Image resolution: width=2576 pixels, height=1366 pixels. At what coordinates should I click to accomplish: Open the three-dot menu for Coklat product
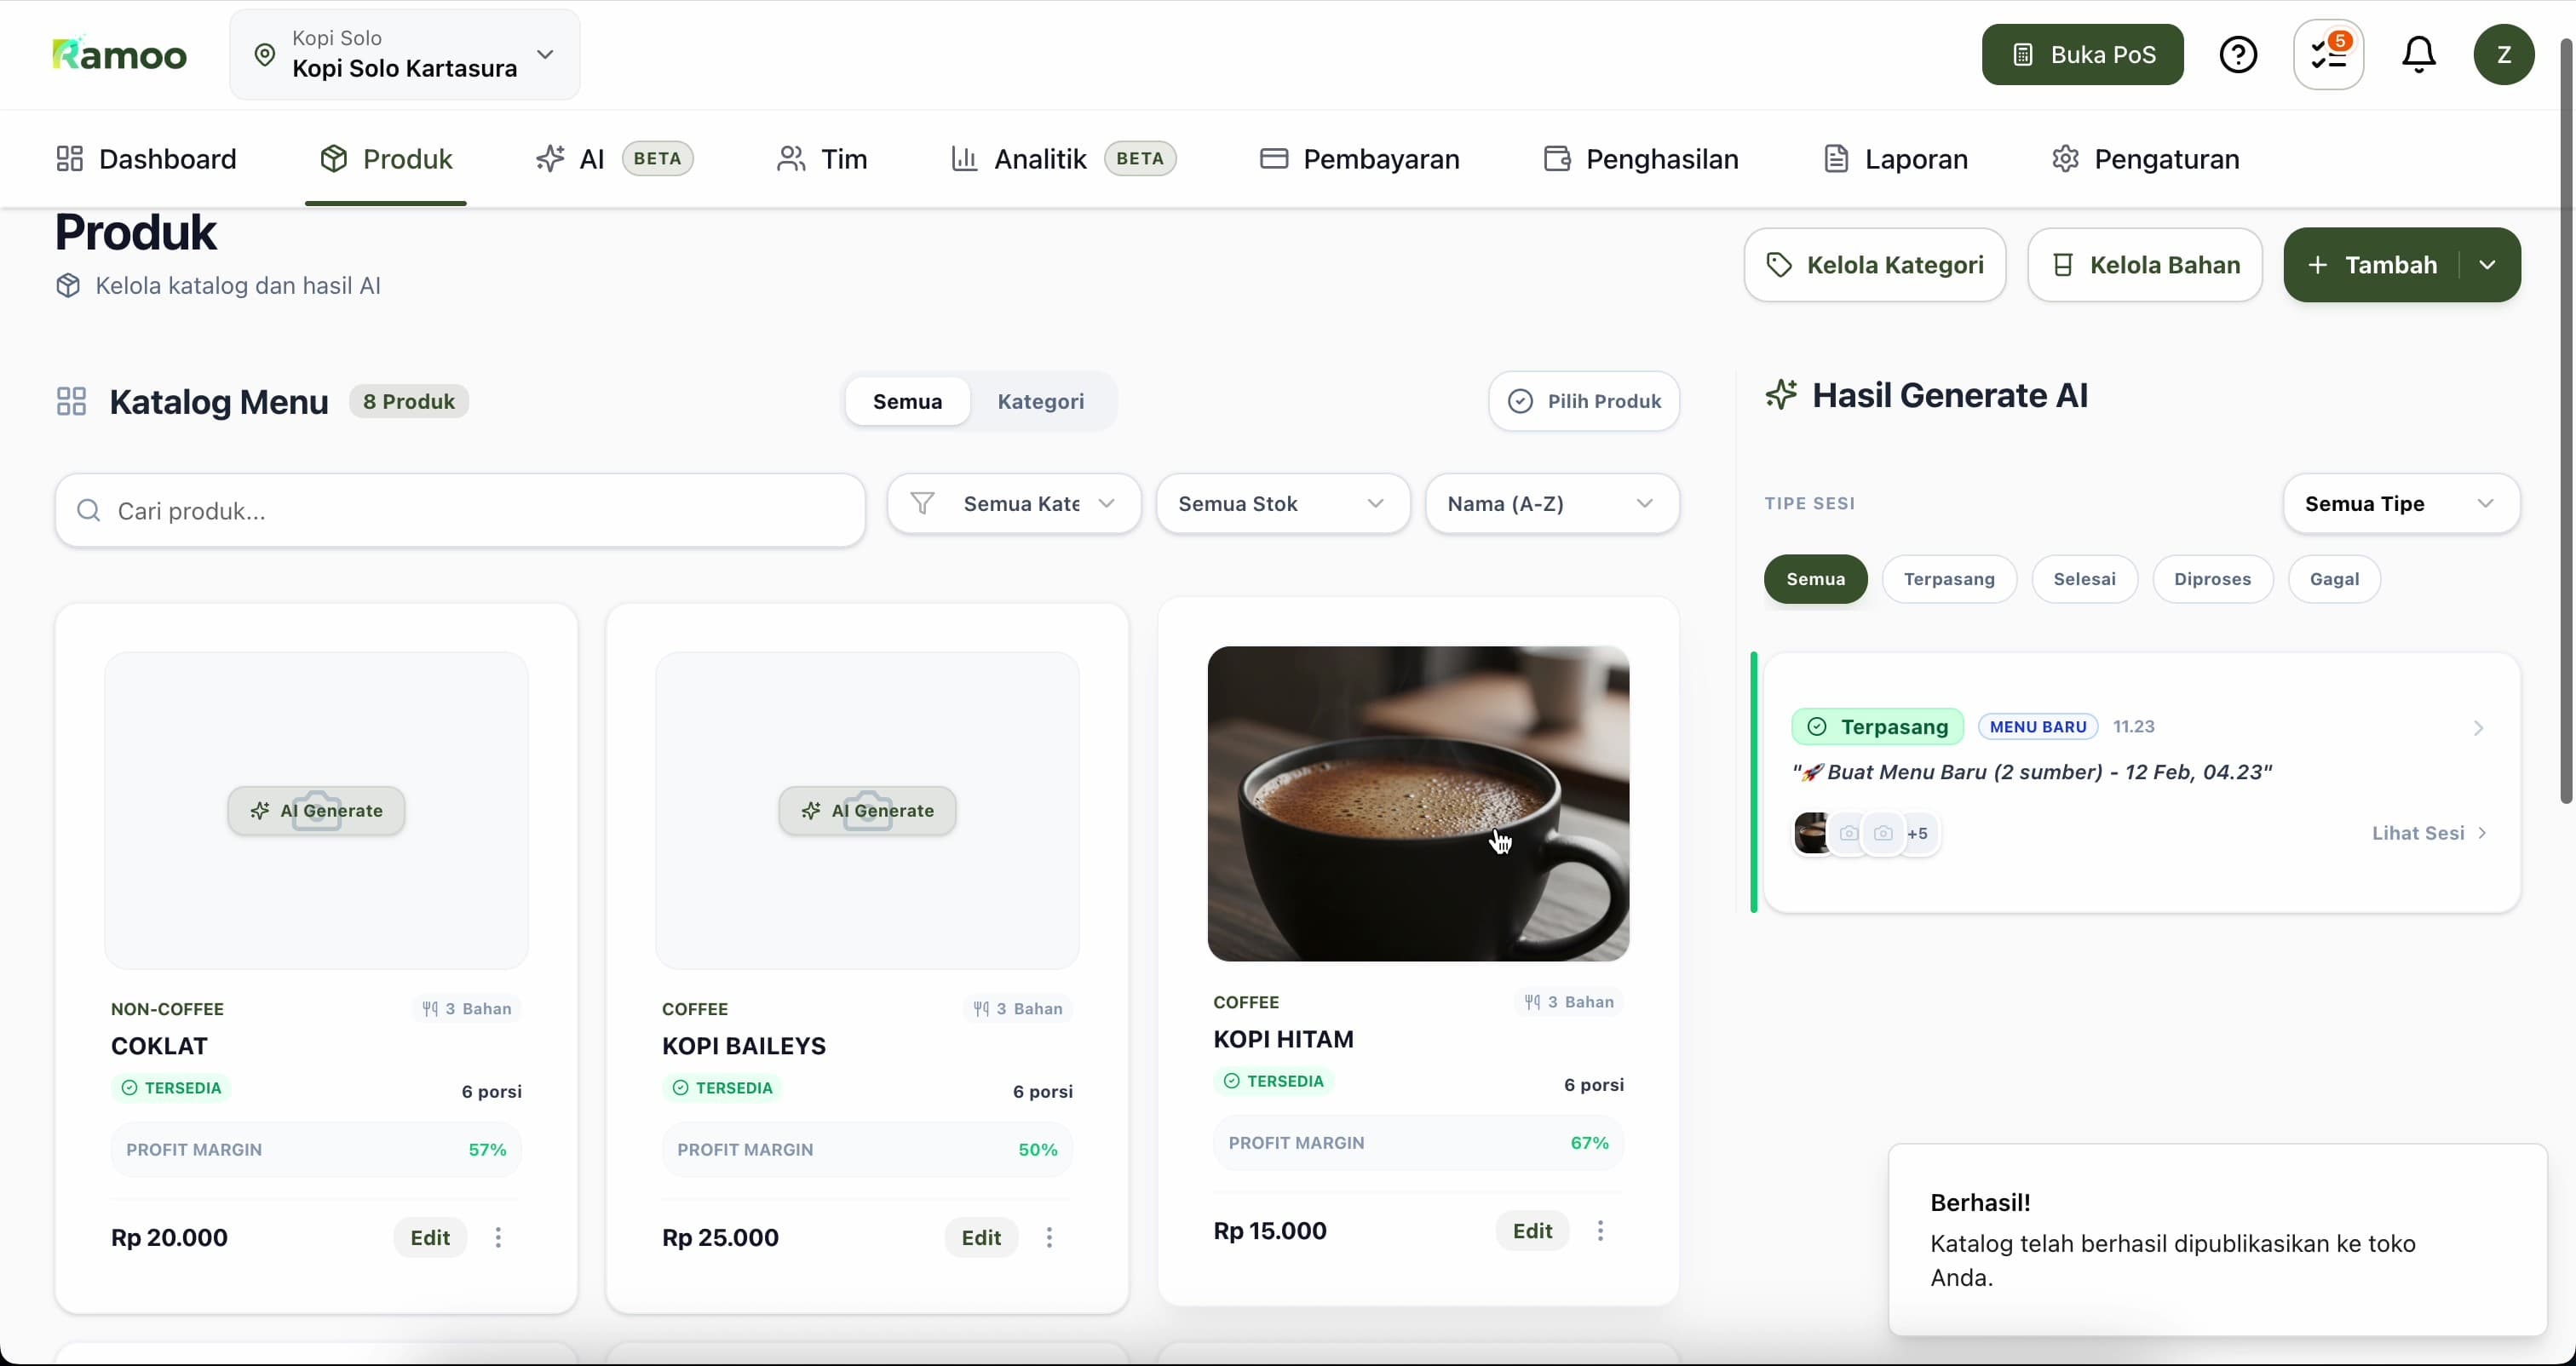[x=498, y=1237]
